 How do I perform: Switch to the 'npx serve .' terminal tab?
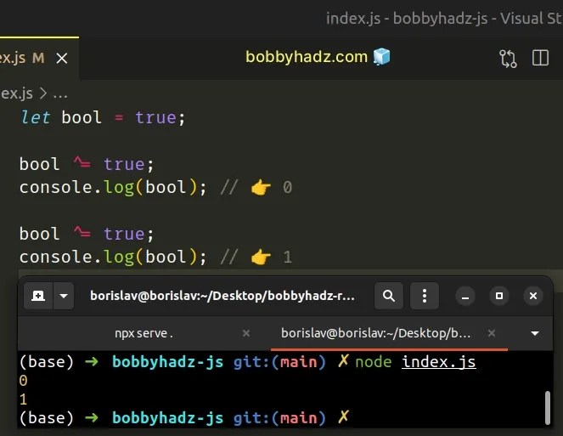click(144, 333)
